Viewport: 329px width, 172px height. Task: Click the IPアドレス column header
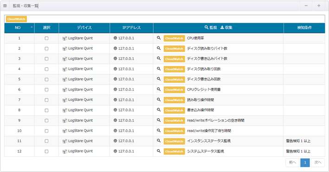pos(132,28)
